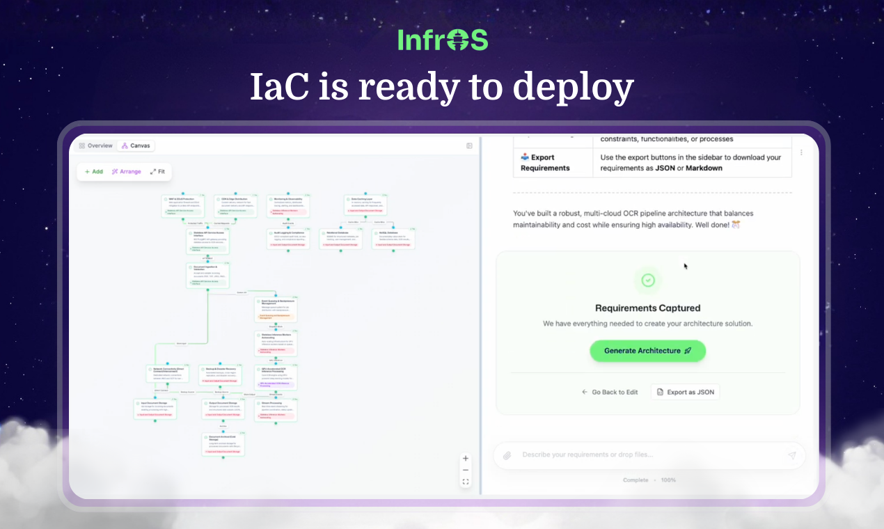Click the send arrow icon in message field
Image resolution: width=884 pixels, height=529 pixels.
791,455
